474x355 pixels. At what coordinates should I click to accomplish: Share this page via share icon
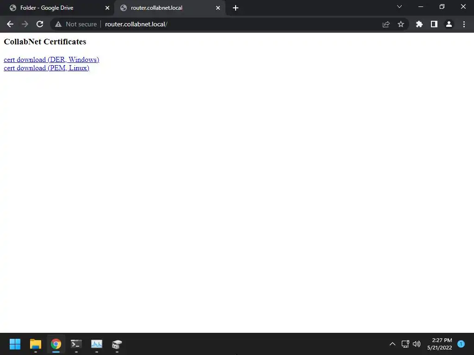(x=386, y=24)
